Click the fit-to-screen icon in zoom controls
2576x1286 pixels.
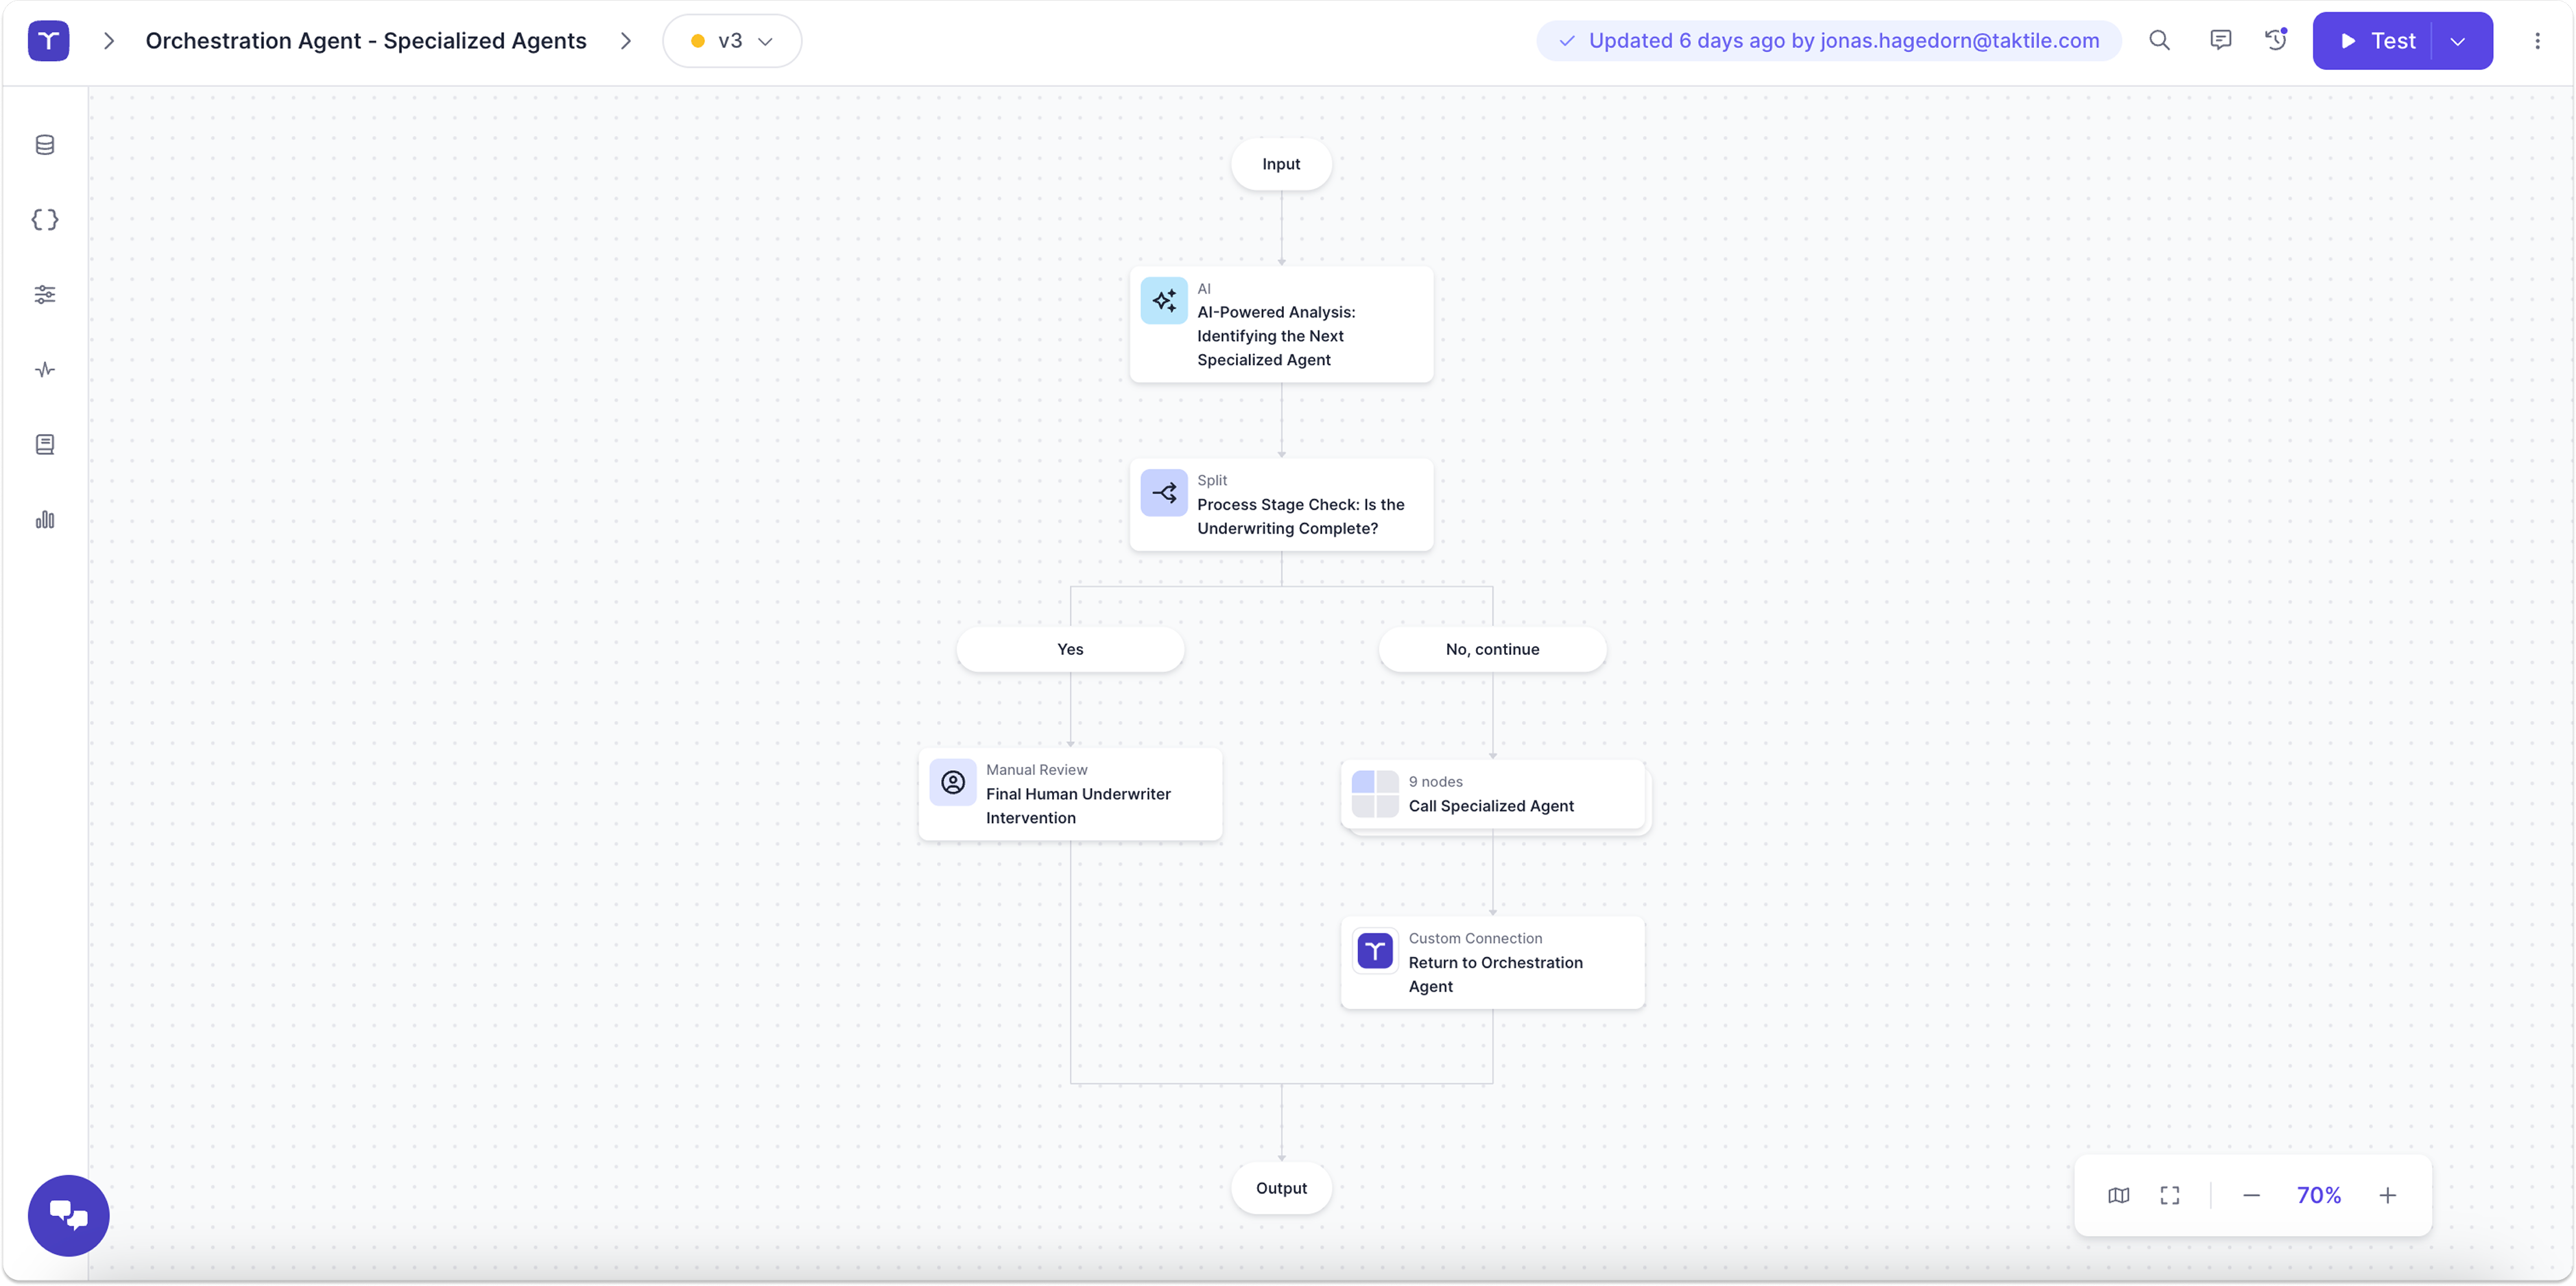coord(2170,1195)
